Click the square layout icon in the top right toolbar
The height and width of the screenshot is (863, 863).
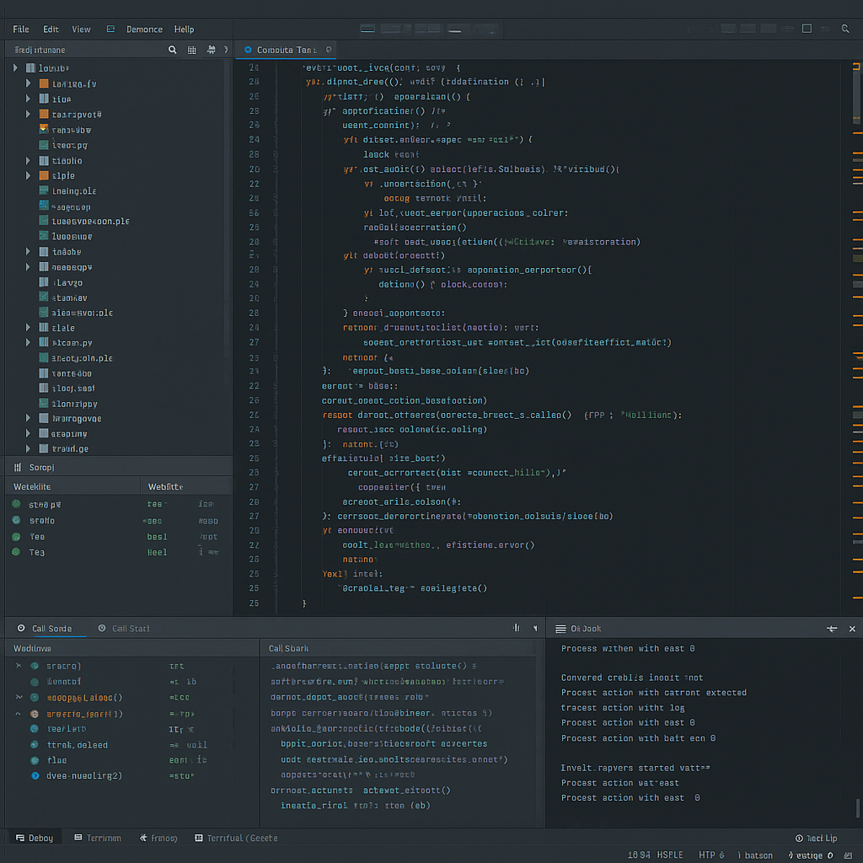pyautogui.click(x=807, y=29)
